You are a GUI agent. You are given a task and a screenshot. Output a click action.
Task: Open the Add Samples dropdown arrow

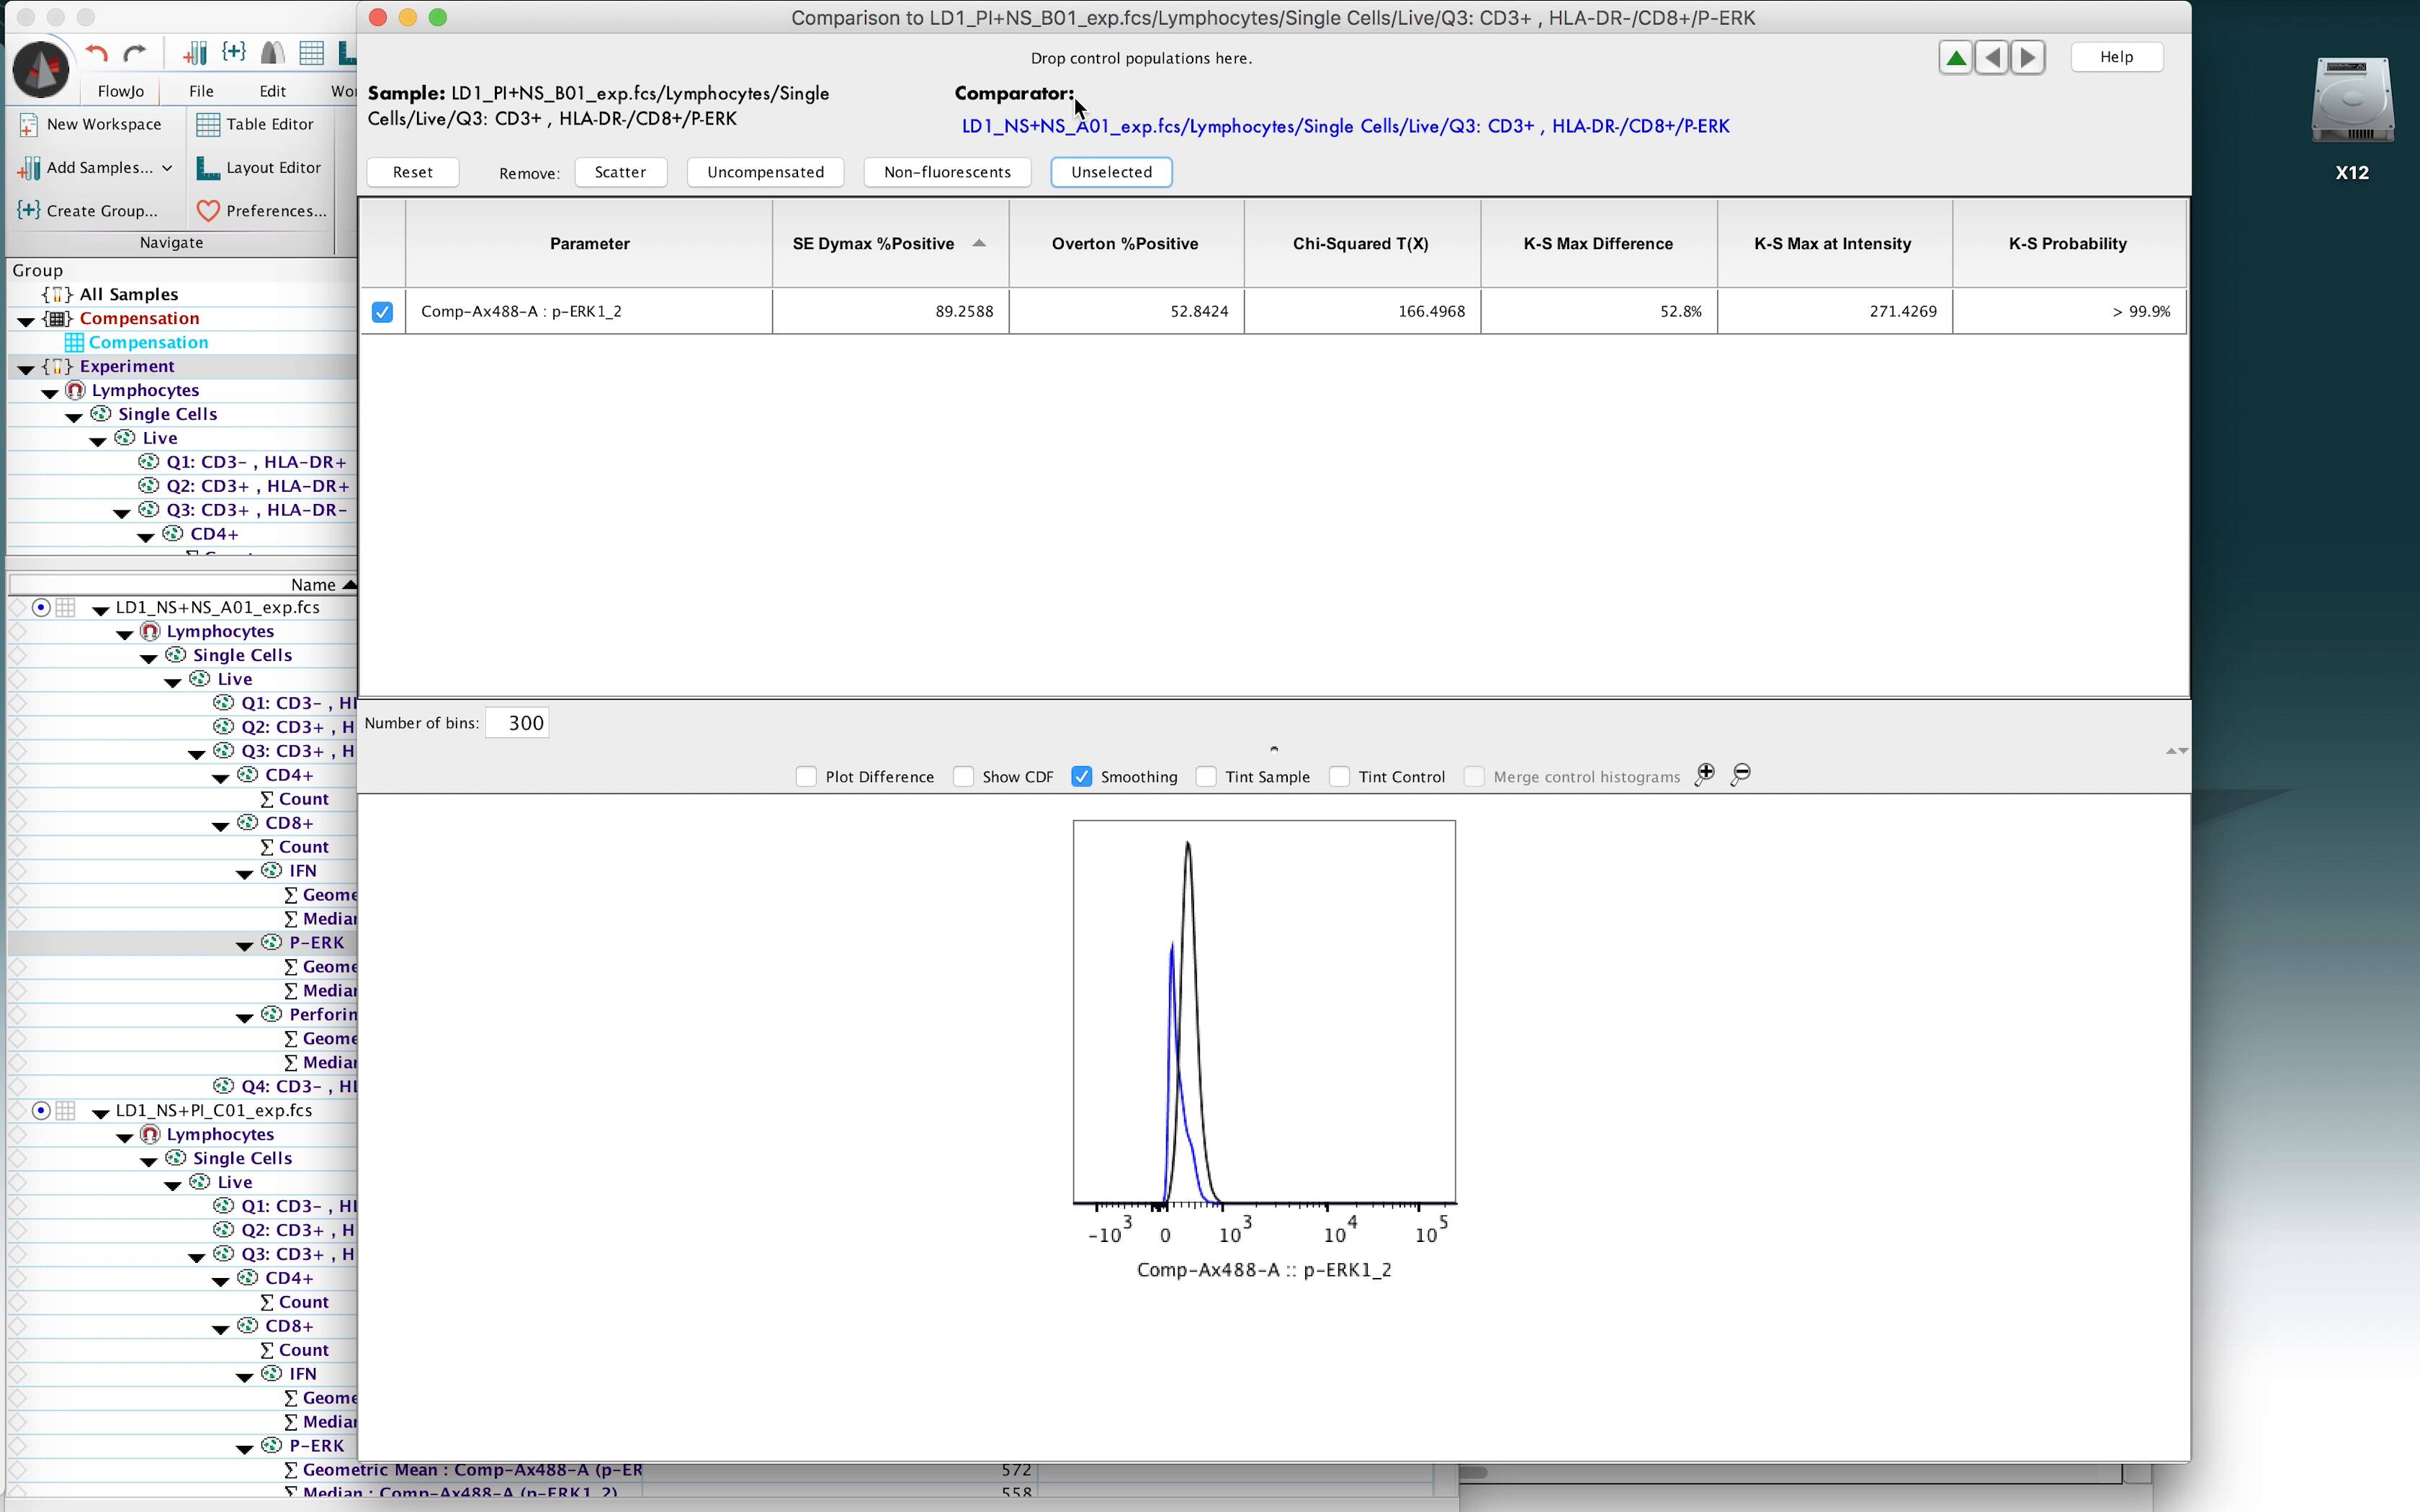tap(167, 168)
